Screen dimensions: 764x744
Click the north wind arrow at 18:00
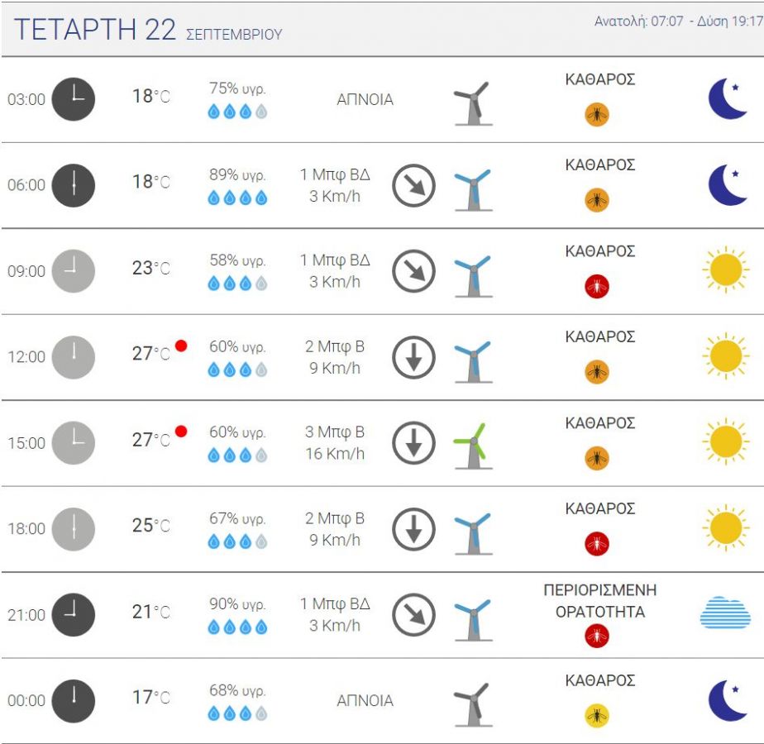413,529
